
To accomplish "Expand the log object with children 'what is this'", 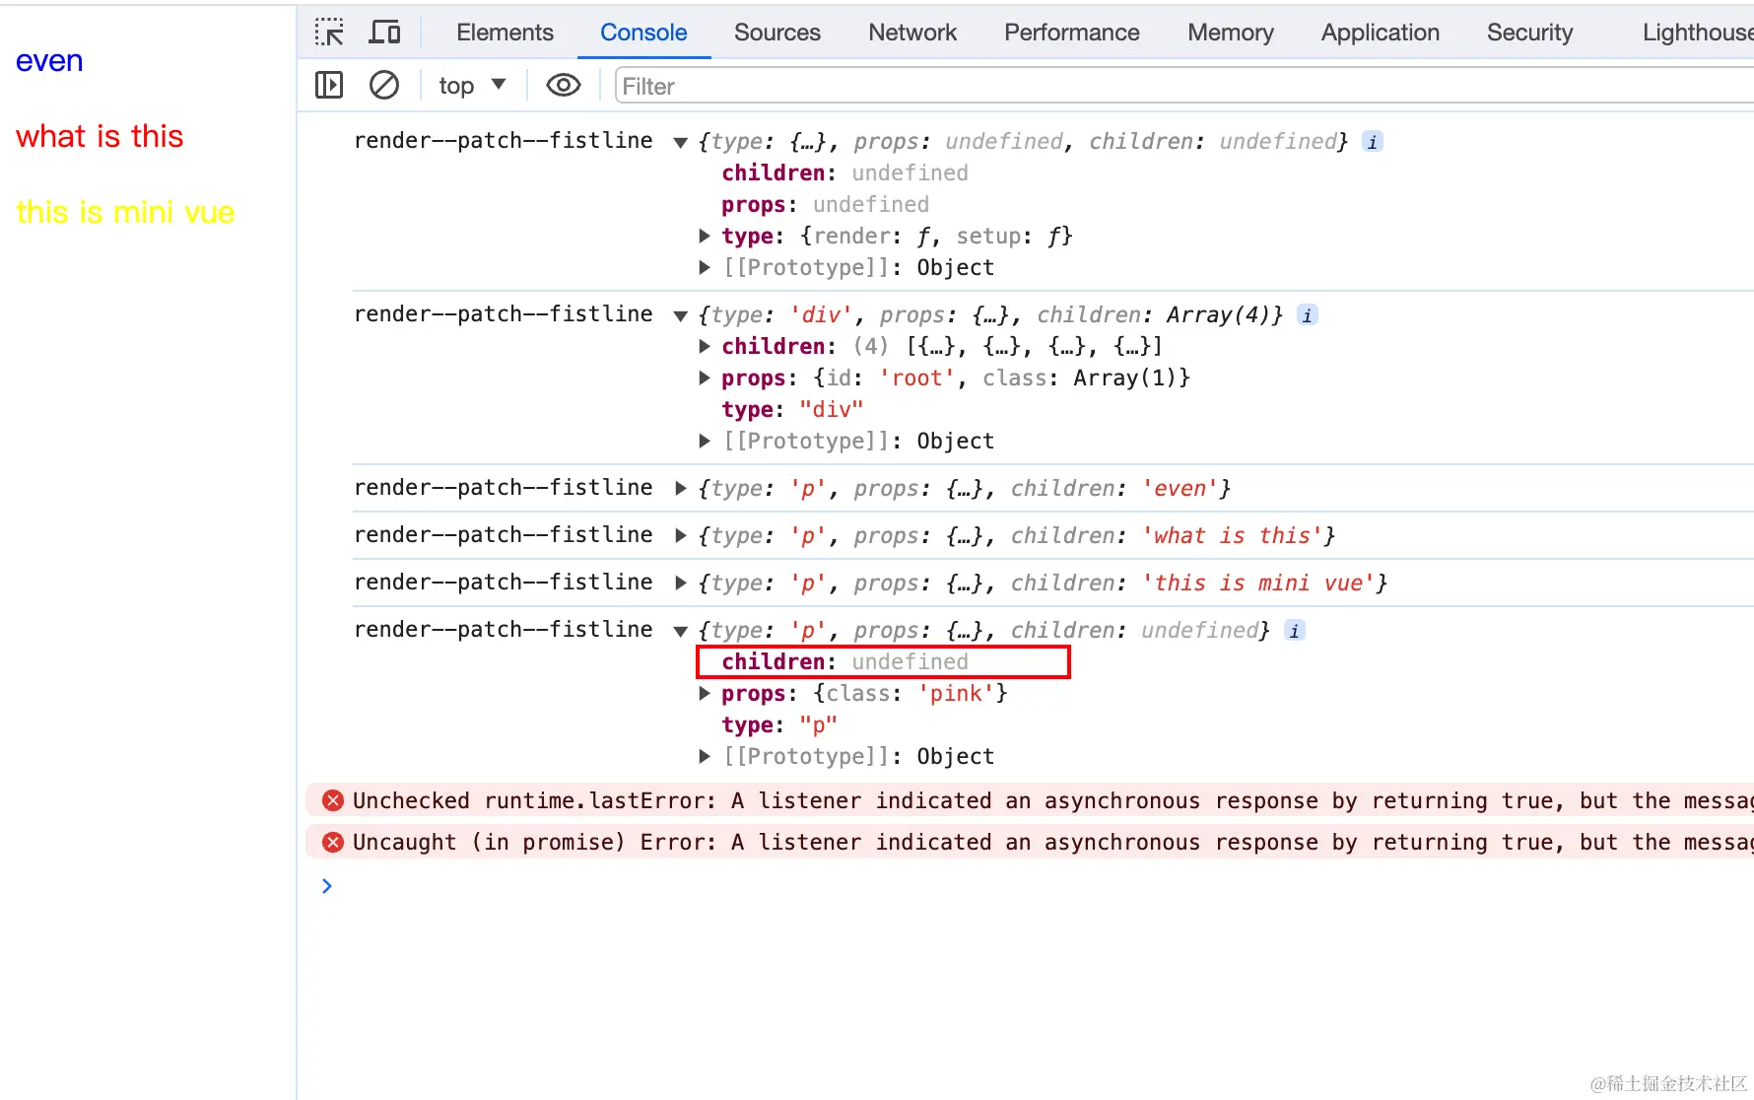I will tap(680, 535).
